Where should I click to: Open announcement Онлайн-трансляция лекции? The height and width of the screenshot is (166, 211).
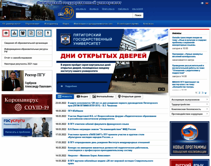pyautogui.click(x=189, y=41)
